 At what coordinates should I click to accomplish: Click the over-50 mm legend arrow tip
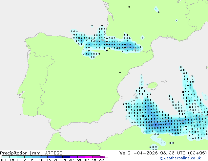[104, 157]
